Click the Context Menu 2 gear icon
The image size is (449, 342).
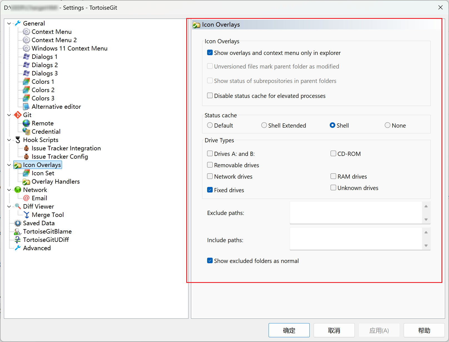click(x=26, y=40)
